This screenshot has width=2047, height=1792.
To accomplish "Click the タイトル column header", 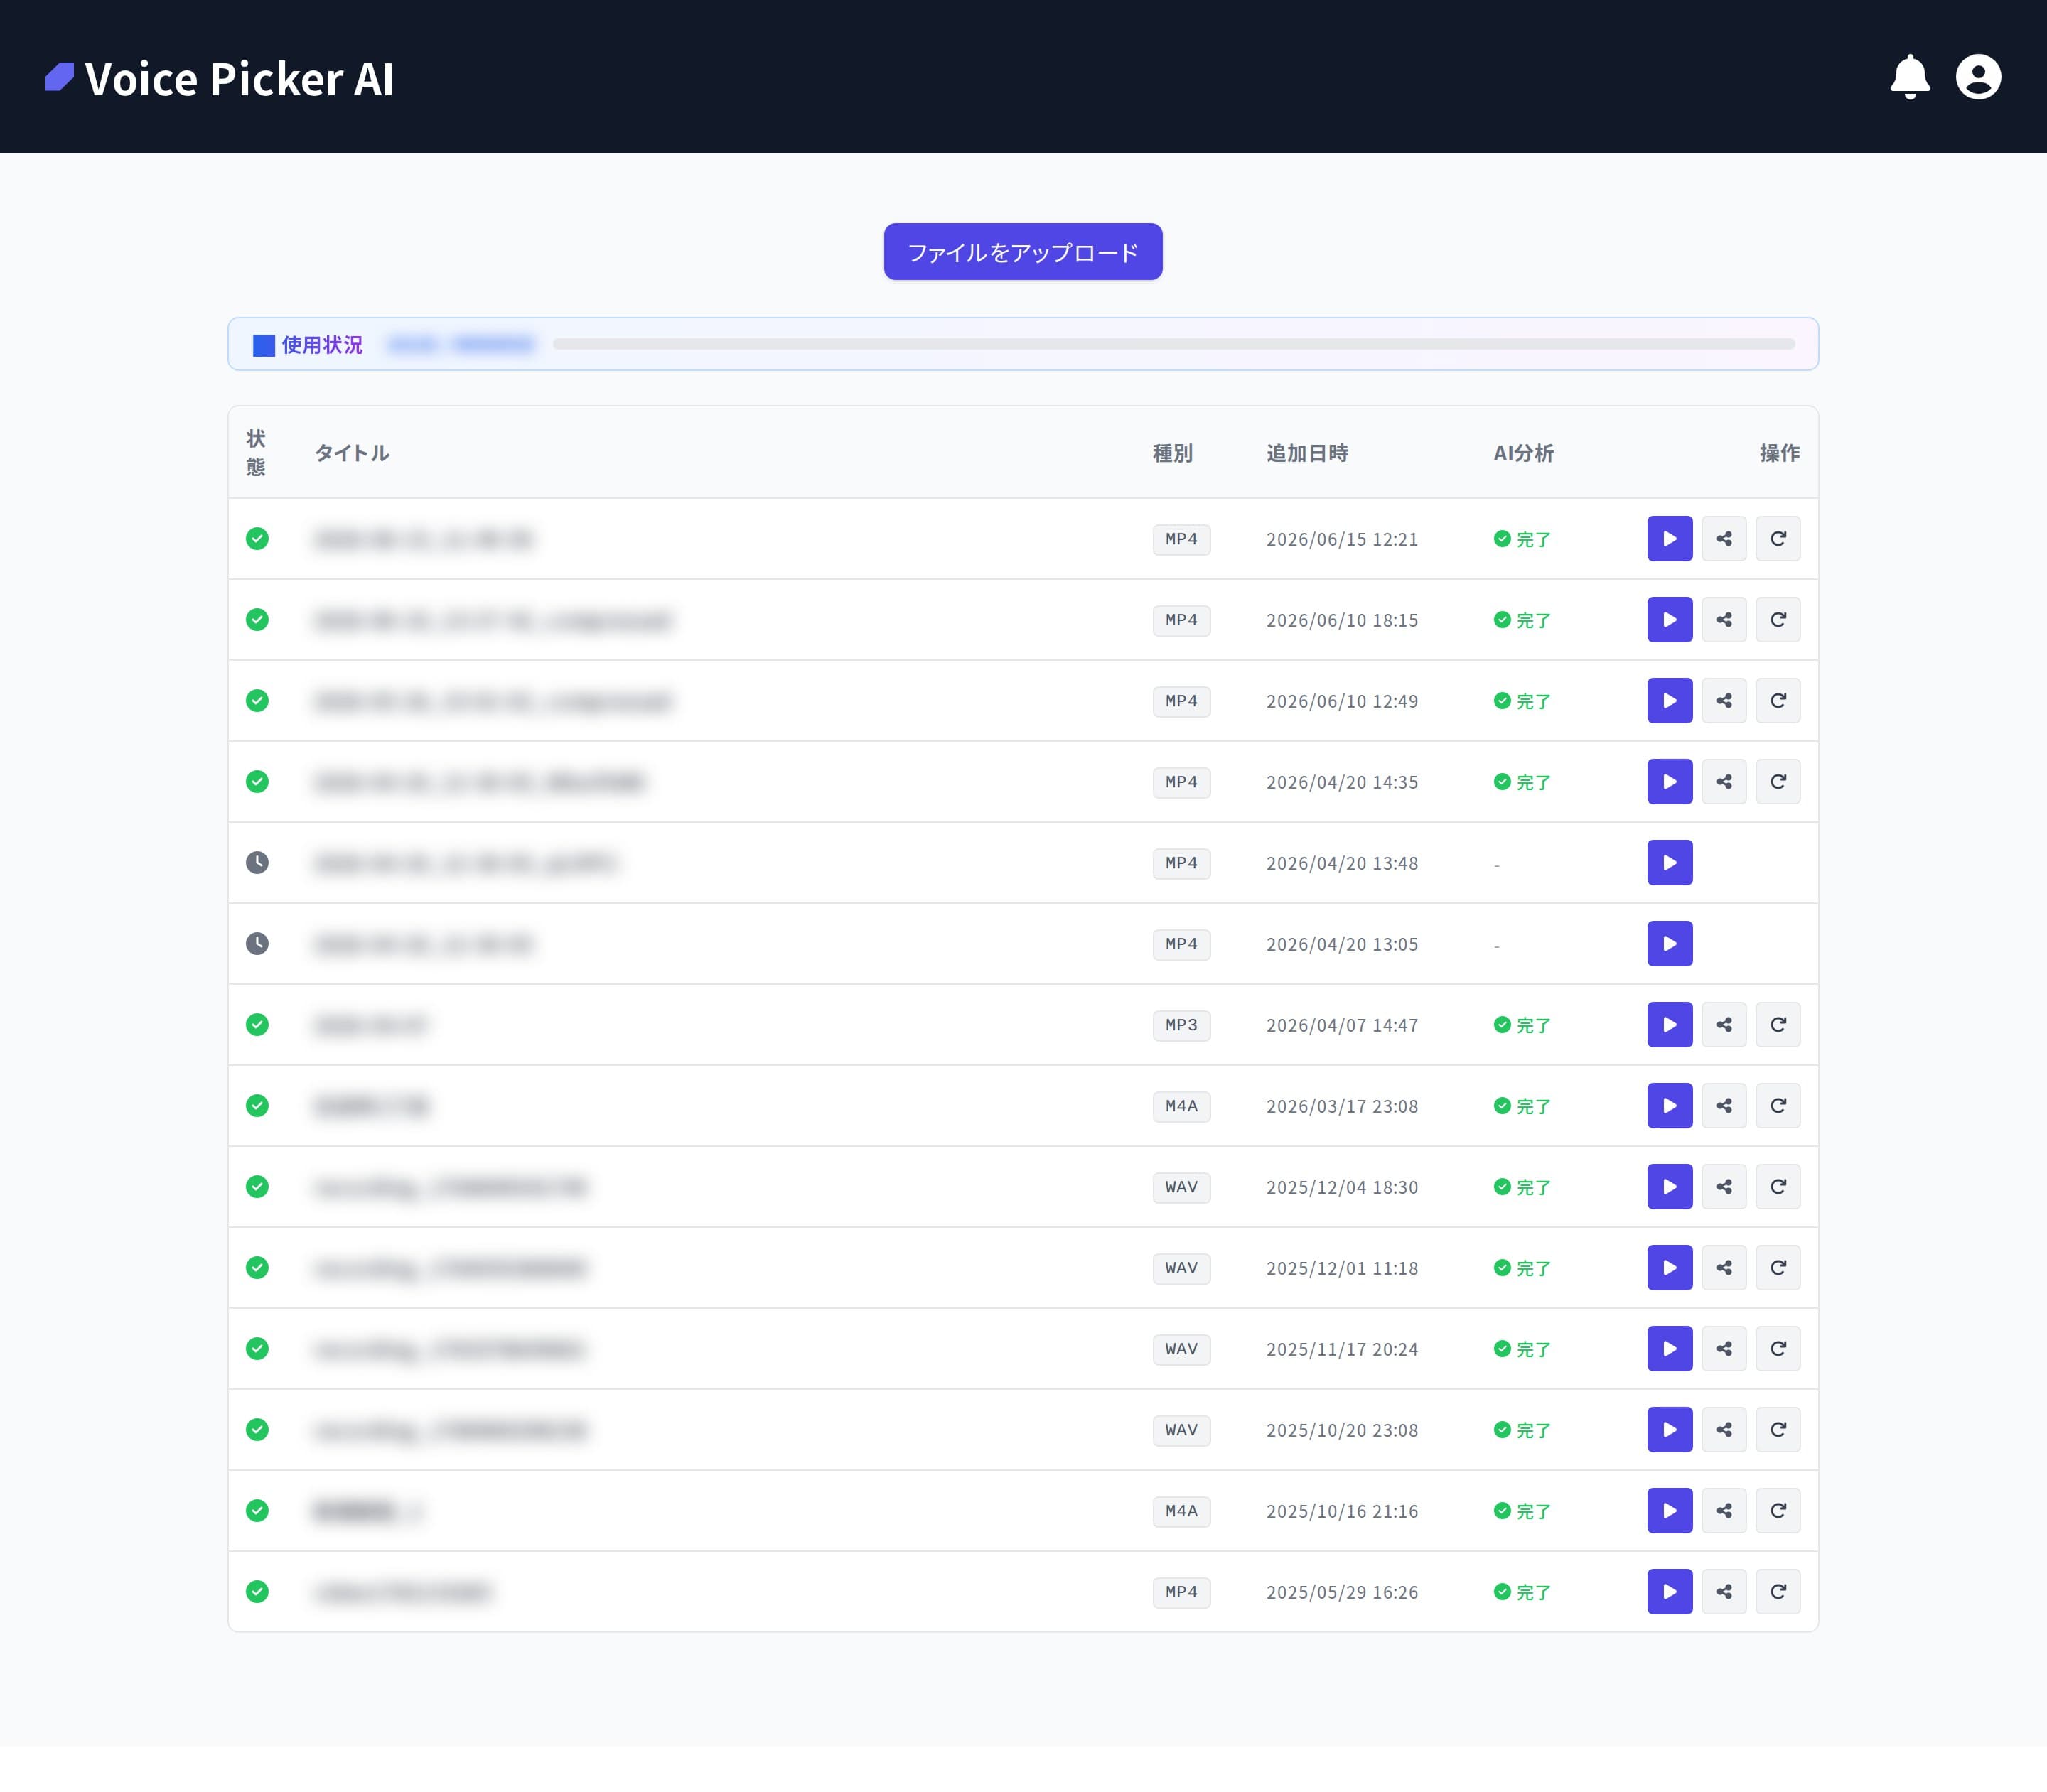I will (352, 453).
